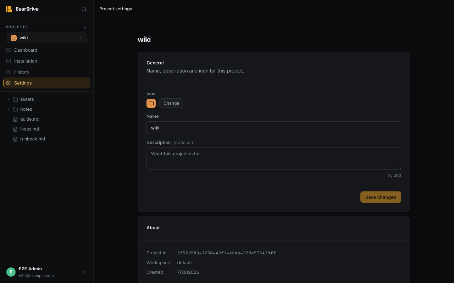
Task: Click the textarea resize handle corner
Action: [399, 168]
